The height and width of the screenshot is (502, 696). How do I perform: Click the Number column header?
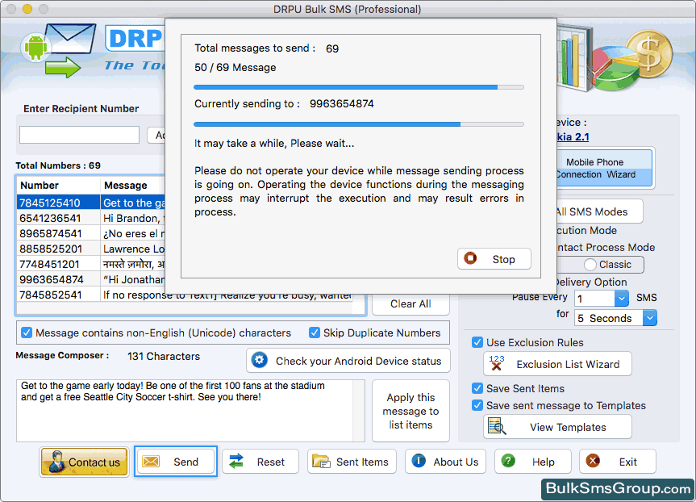[x=58, y=186]
